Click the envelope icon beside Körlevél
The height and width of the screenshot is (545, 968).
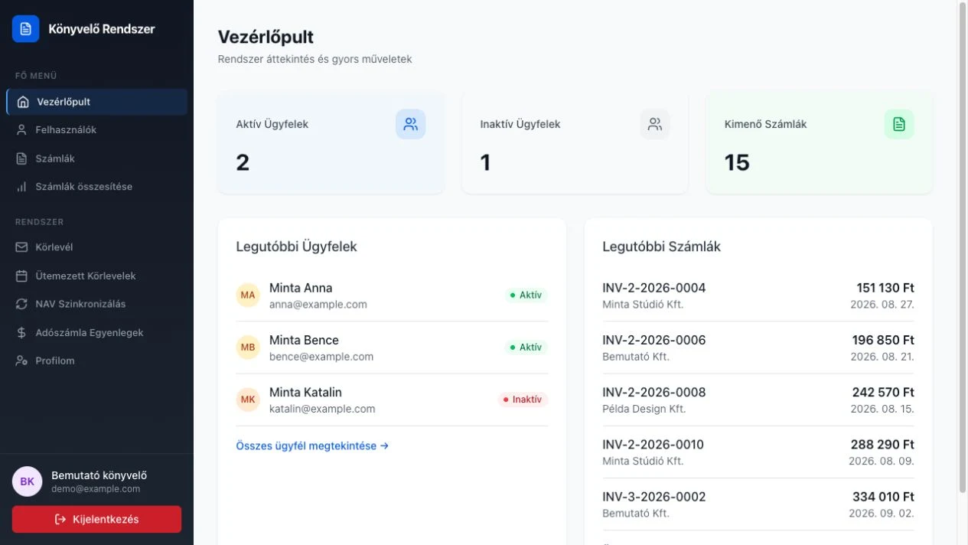(21, 247)
